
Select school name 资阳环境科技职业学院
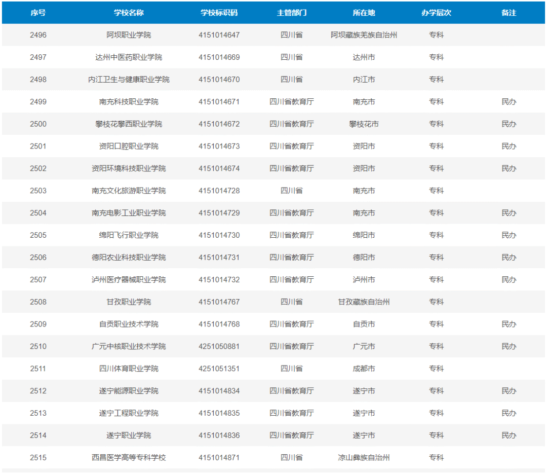pos(129,168)
